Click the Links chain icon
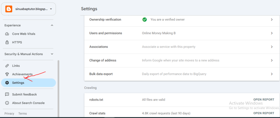Image resolution: width=280 pixels, height=118 pixels. coord(7,66)
